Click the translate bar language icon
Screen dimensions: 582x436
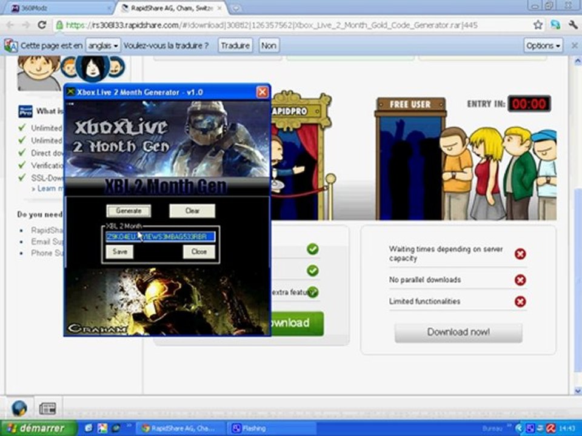11,45
